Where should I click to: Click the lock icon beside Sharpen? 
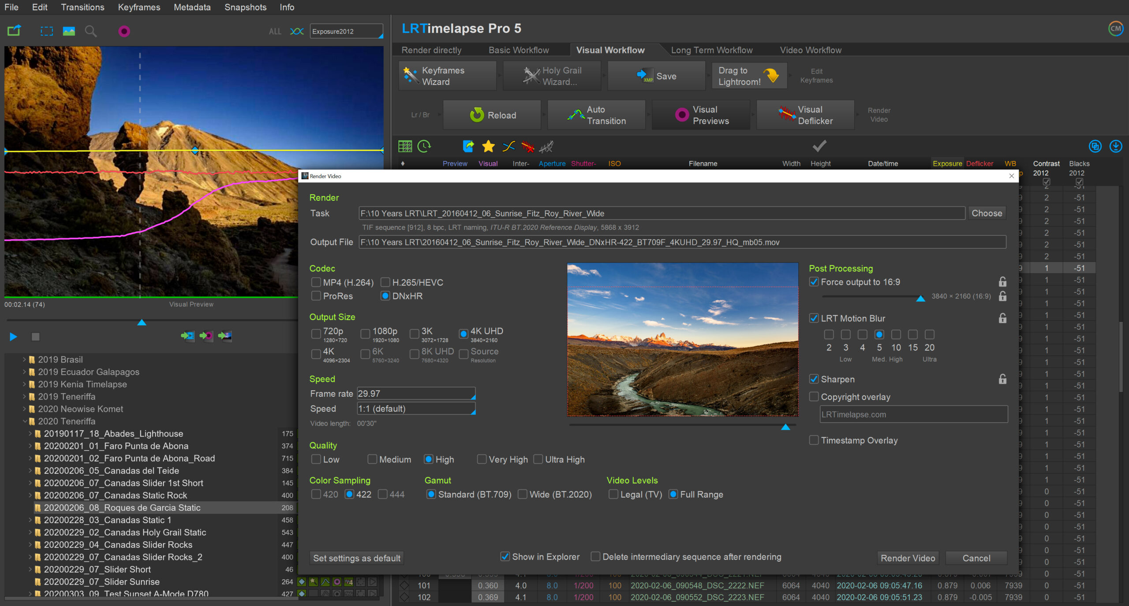pos(1002,379)
